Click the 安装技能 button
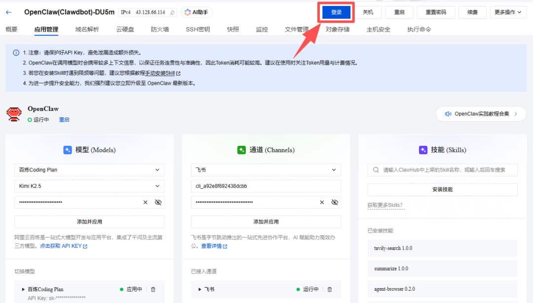The width and height of the screenshot is (533, 303). [x=442, y=189]
